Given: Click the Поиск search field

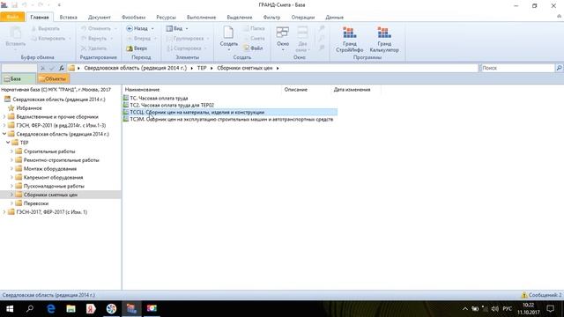Looking at the screenshot, I should click(x=517, y=68).
